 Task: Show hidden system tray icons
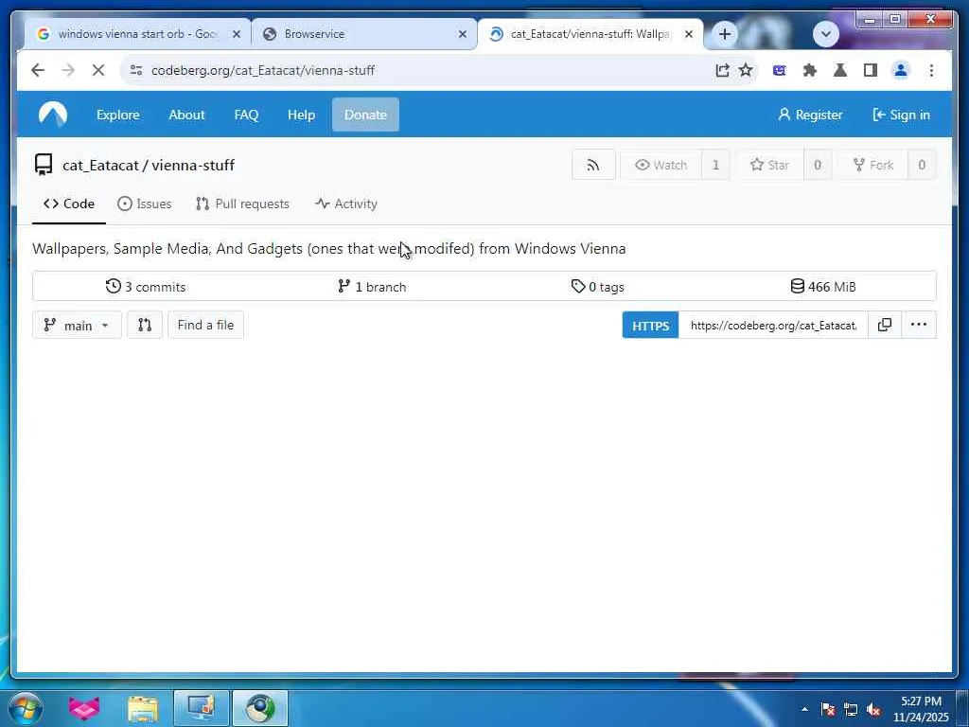[x=804, y=710]
